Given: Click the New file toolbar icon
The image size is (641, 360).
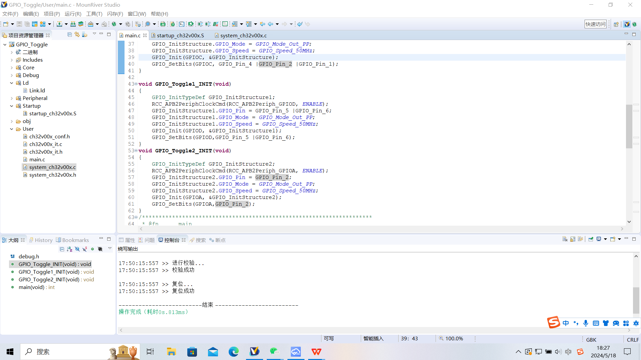Looking at the screenshot, I should [x=6, y=24].
